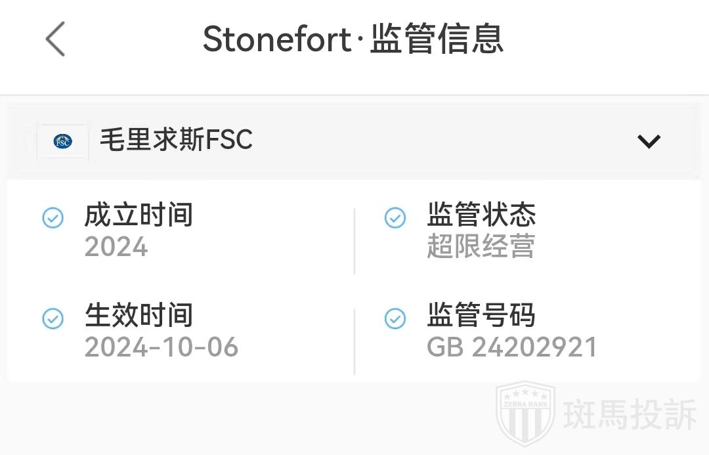The height and width of the screenshot is (455, 709).
Task: Click the 2024 establishment year value
Action: click(x=116, y=248)
